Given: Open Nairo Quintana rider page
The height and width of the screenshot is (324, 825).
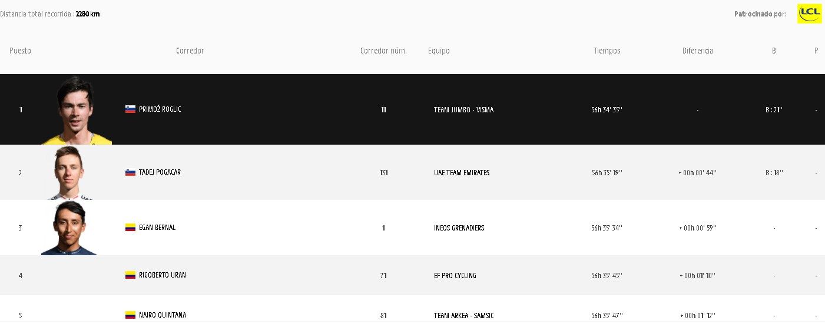Looking at the screenshot, I should tap(163, 315).
